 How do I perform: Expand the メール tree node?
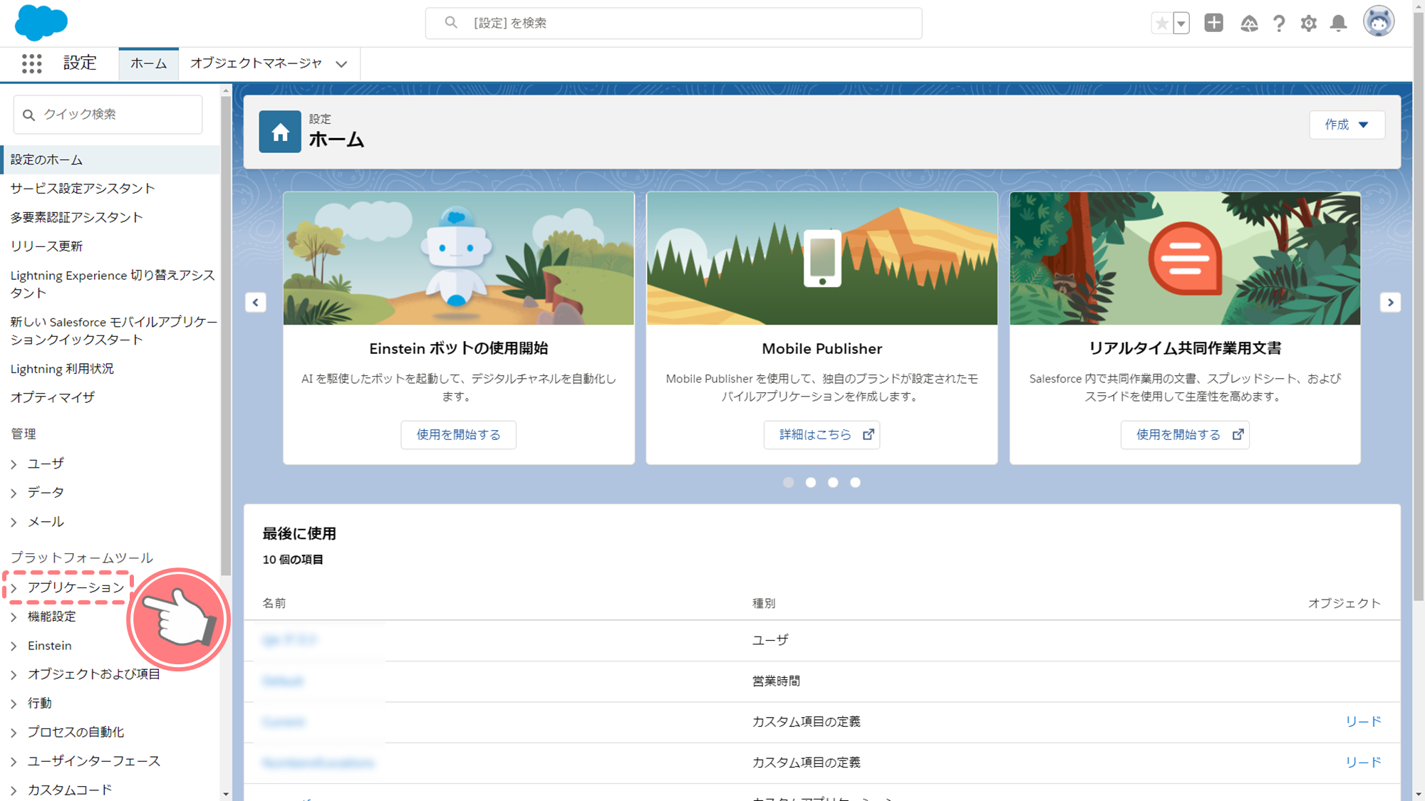tap(14, 523)
